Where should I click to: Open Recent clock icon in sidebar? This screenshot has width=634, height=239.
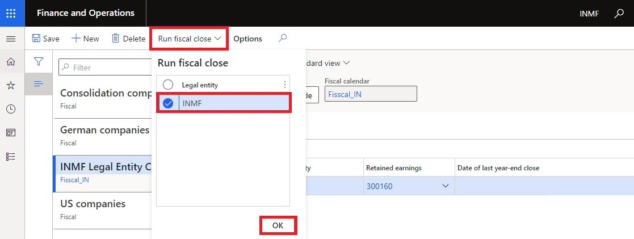pos(11,109)
